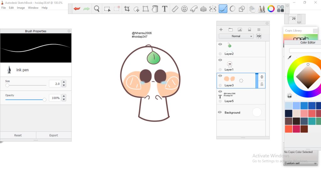This screenshot has width=321, height=170.
Task: Open the Help menu
Action: pos(45,8)
